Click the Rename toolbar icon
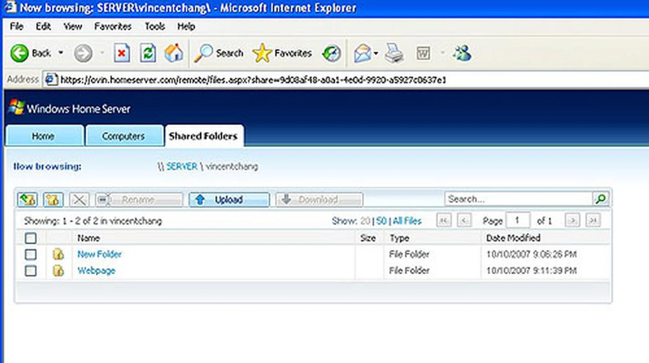This screenshot has height=363, width=649. tap(103, 199)
